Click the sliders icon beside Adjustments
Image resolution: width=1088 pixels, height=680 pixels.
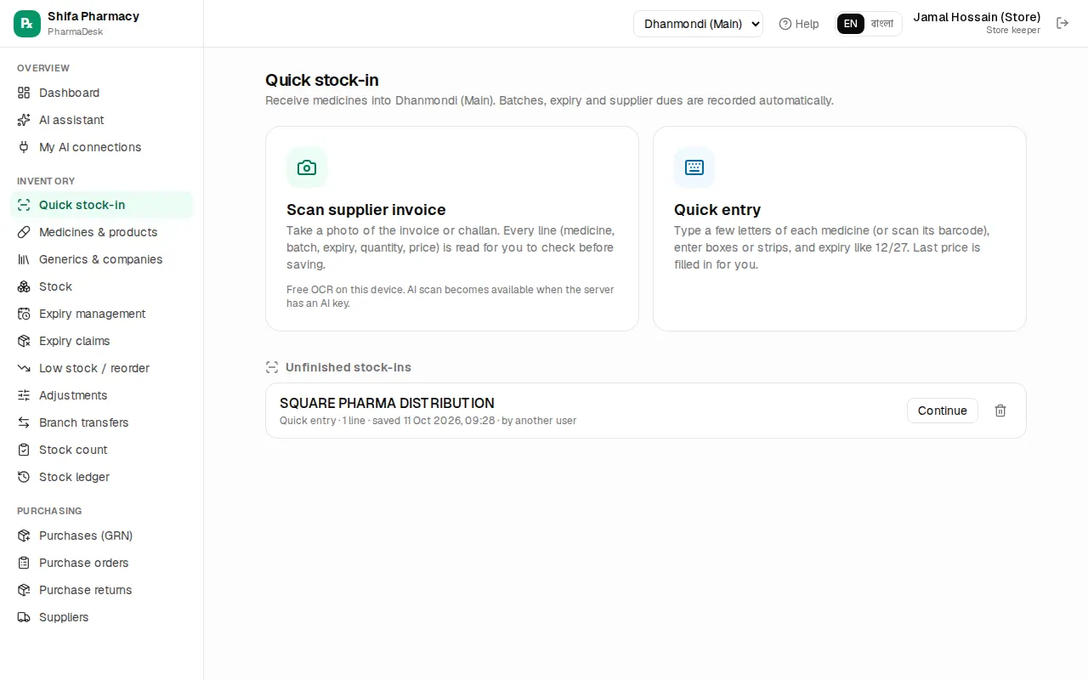tap(24, 395)
